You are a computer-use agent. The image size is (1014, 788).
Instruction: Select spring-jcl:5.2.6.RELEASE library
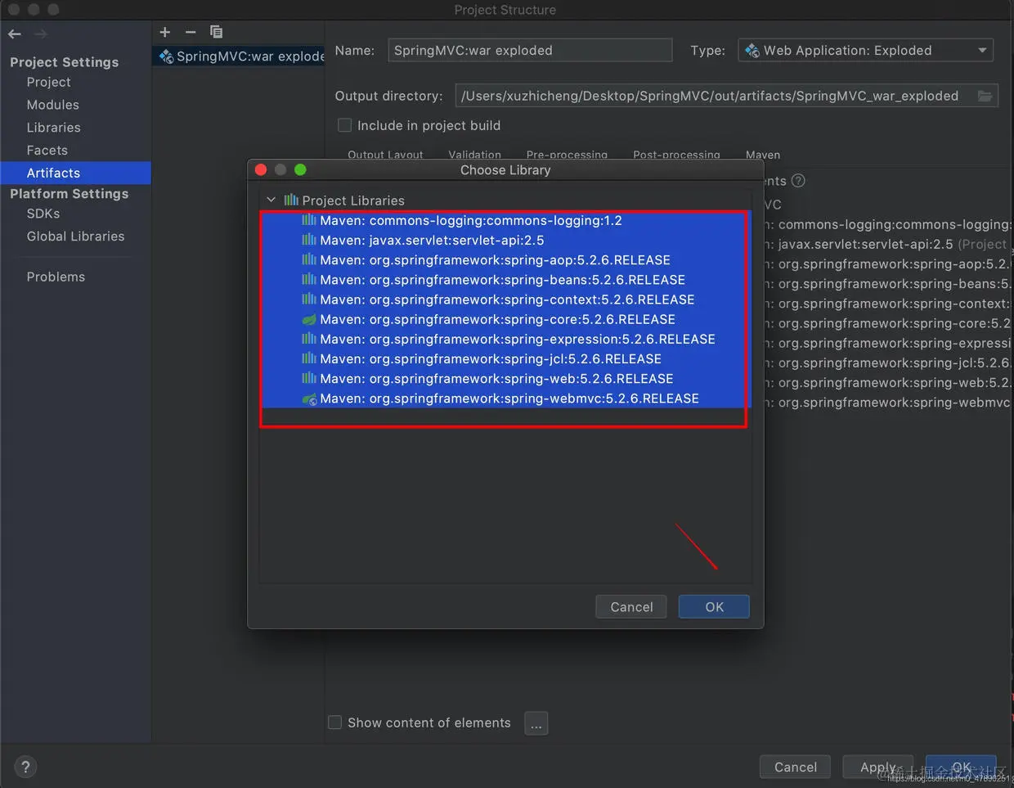[505, 358]
